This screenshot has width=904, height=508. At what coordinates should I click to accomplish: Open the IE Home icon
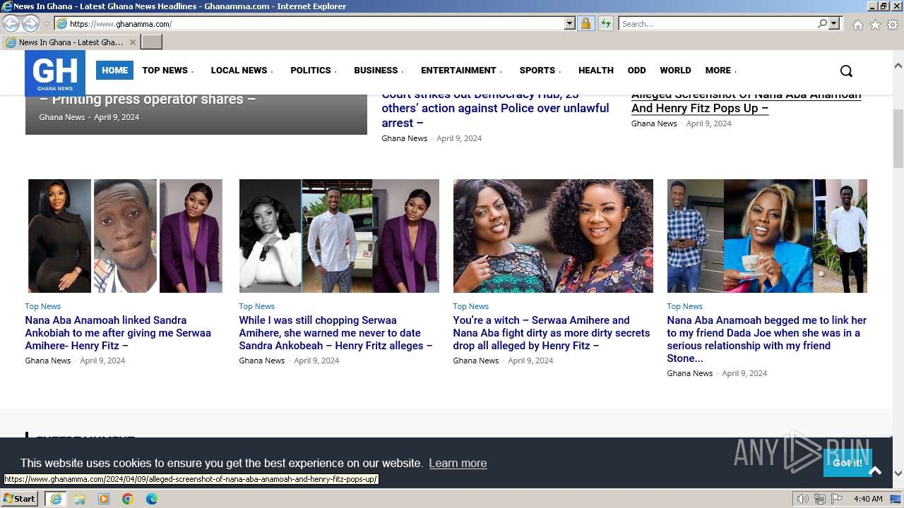tap(857, 25)
